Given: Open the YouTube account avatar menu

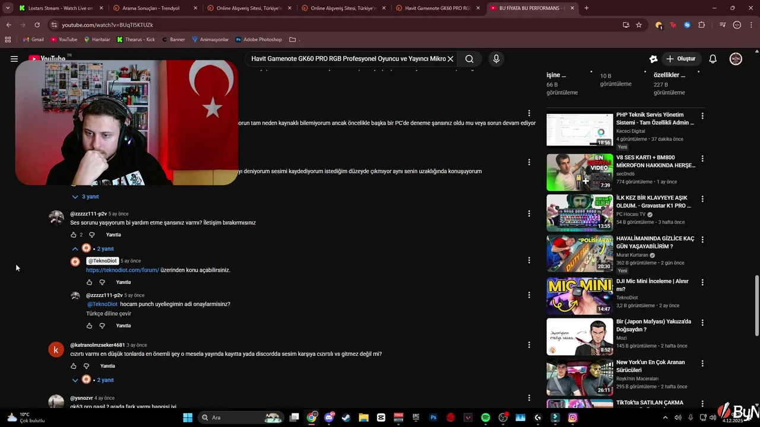Looking at the screenshot, I should pyautogui.click(x=736, y=59).
